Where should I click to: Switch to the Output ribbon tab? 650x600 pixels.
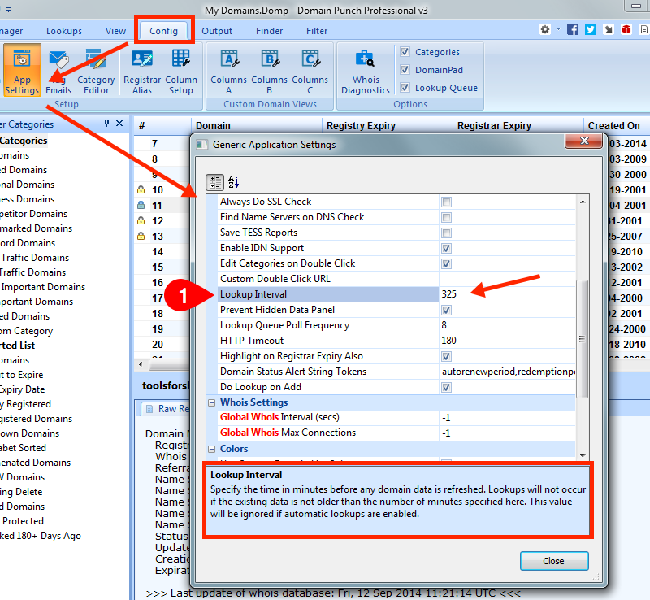[x=217, y=31]
